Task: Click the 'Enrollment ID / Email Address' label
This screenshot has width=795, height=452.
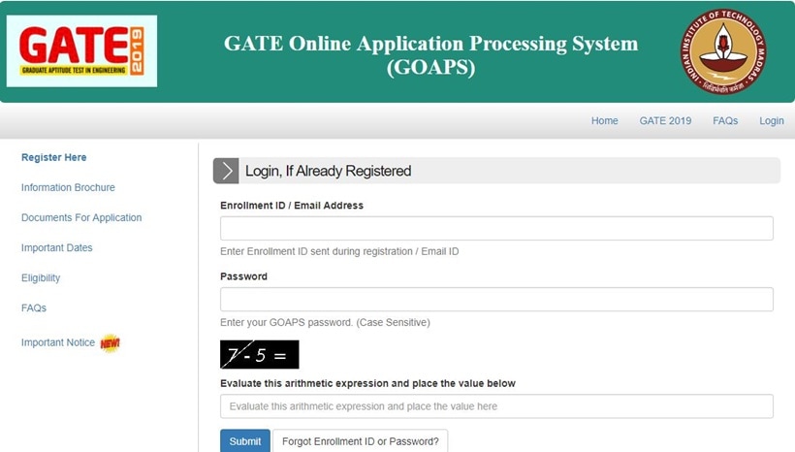Action: pyautogui.click(x=292, y=206)
